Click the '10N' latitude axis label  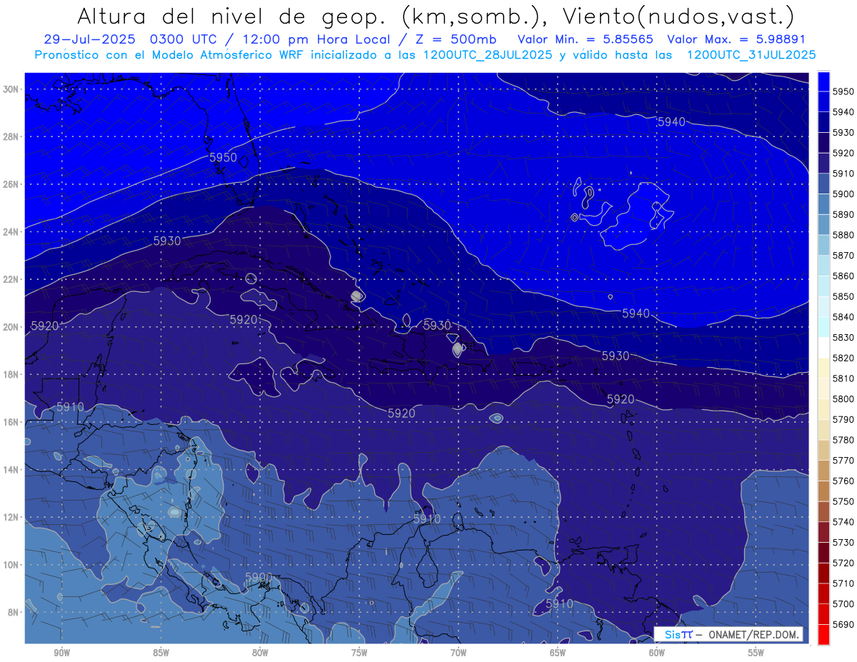point(11,565)
